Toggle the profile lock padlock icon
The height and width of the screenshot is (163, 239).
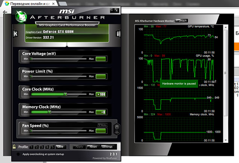(14, 147)
